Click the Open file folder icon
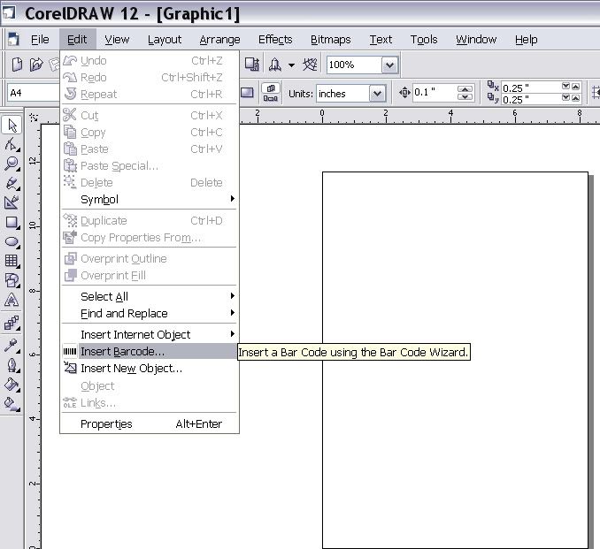Viewport: 600px width, 549px height. click(36, 65)
